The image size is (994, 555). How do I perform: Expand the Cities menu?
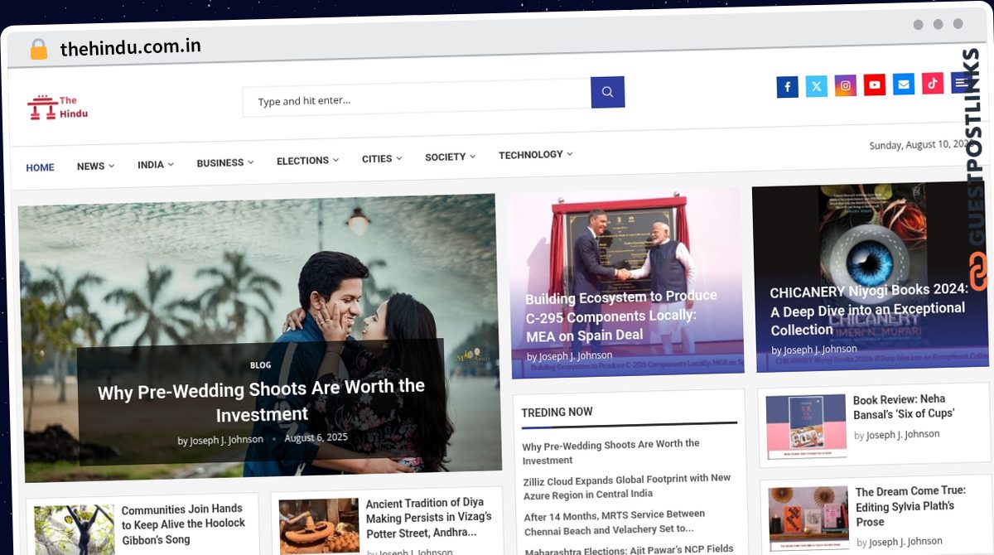381,158
